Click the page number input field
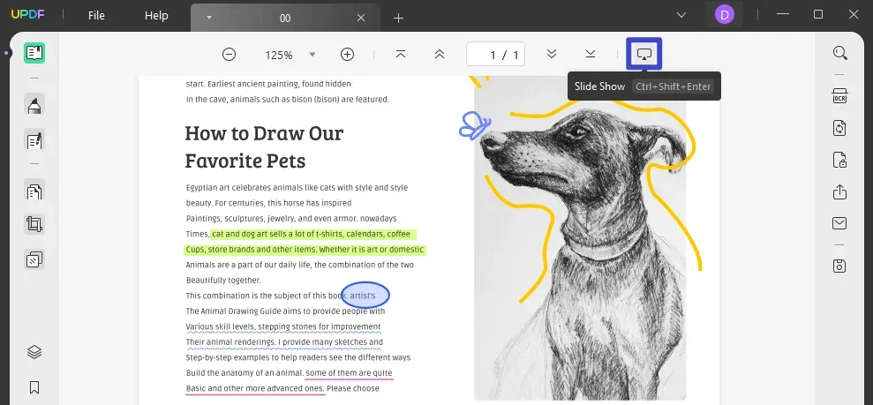The height and width of the screenshot is (405, 873). click(495, 55)
